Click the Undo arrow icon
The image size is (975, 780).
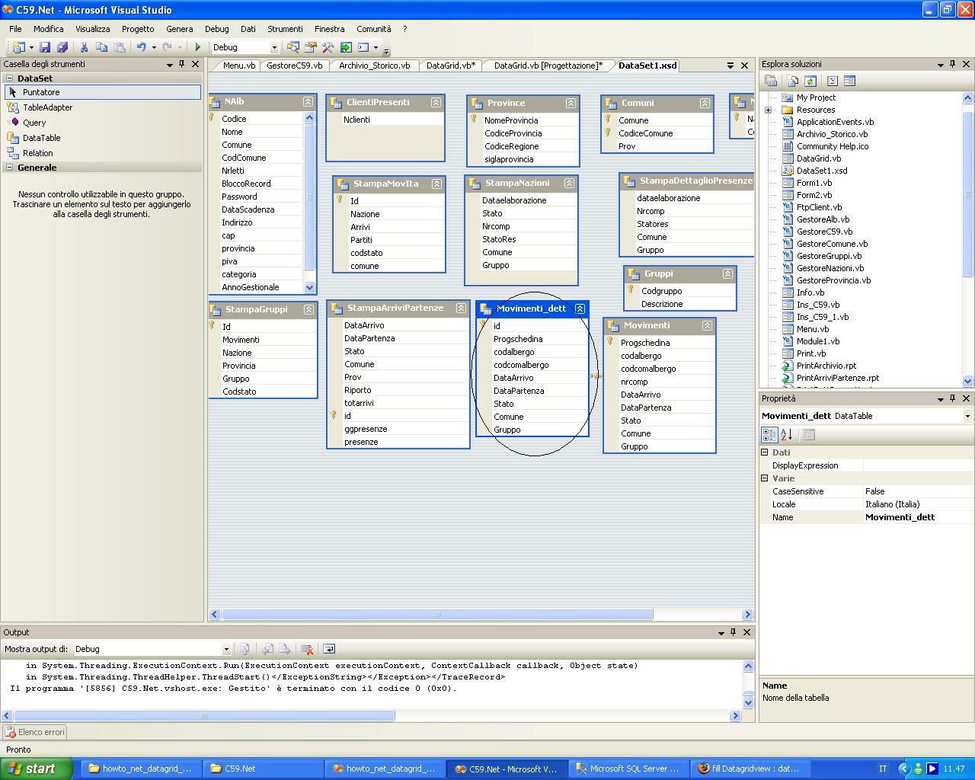click(141, 47)
